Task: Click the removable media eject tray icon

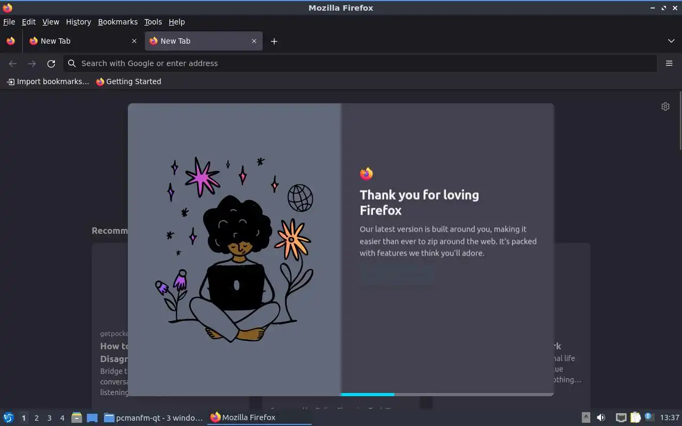Action: (586, 417)
